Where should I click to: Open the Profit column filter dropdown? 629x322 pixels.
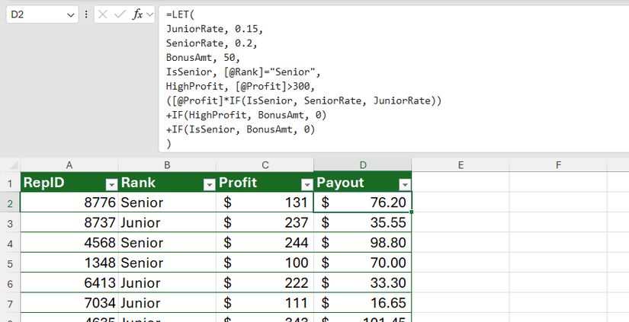coord(306,184)
